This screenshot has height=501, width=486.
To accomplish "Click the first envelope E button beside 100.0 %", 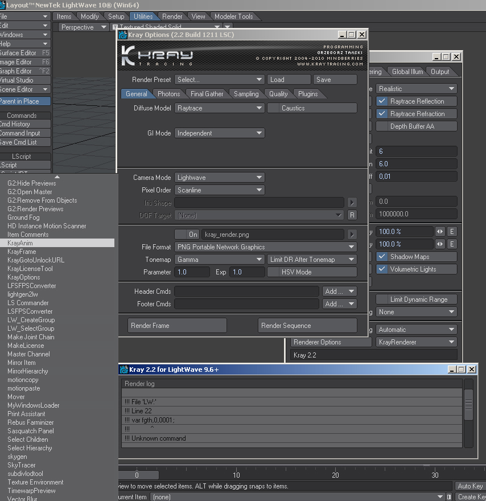I will click(x=452, y=231).
